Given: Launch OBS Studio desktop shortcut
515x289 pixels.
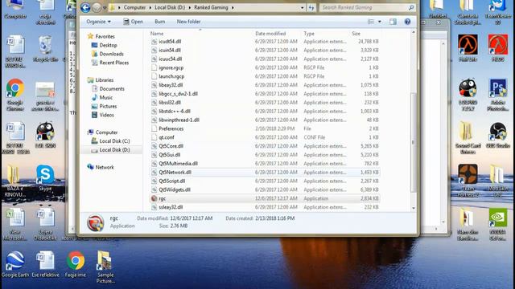Looking at the screenshot, I should click(x=498, y=135).
